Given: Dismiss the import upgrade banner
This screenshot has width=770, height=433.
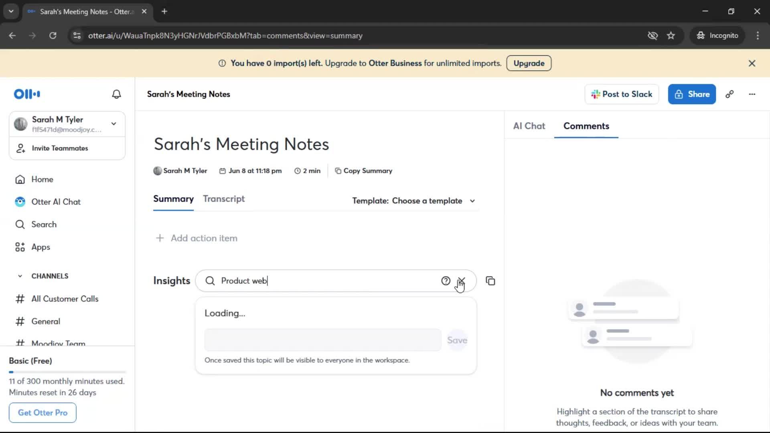Looking at the screenshot, I should pos(752,63).
